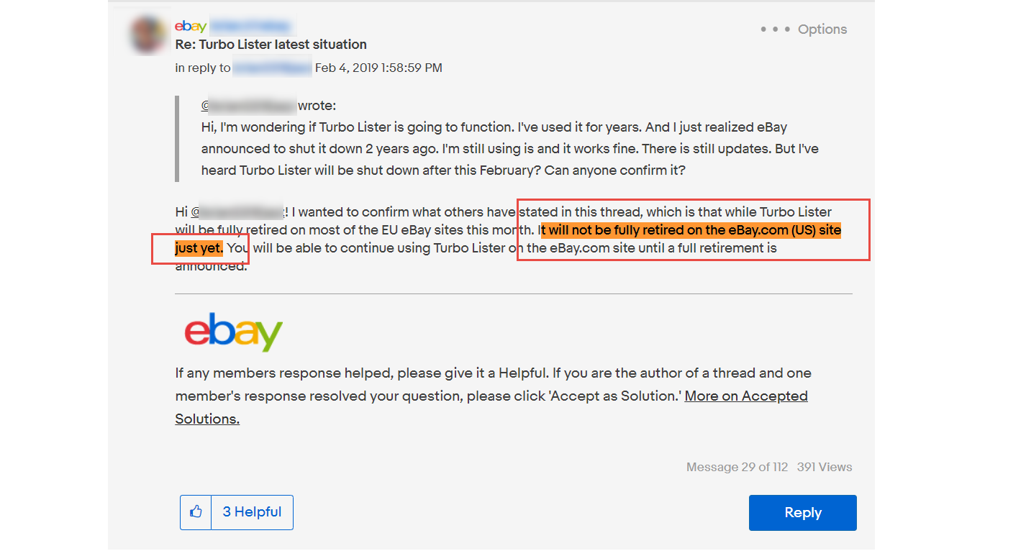
Task: Click the orange highlighted "just yet." text
Action: [x=199, y=249]
